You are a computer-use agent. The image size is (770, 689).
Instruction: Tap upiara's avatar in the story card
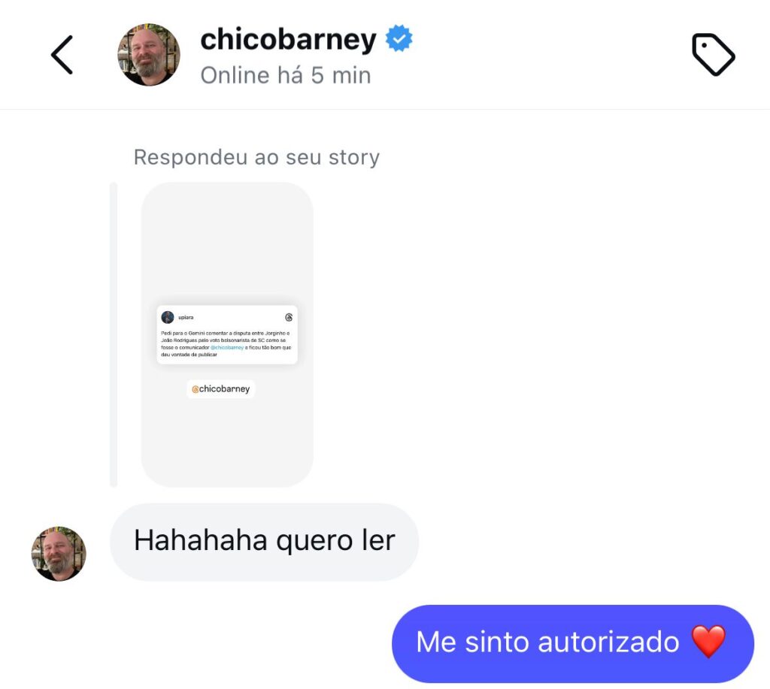(168, 317)
